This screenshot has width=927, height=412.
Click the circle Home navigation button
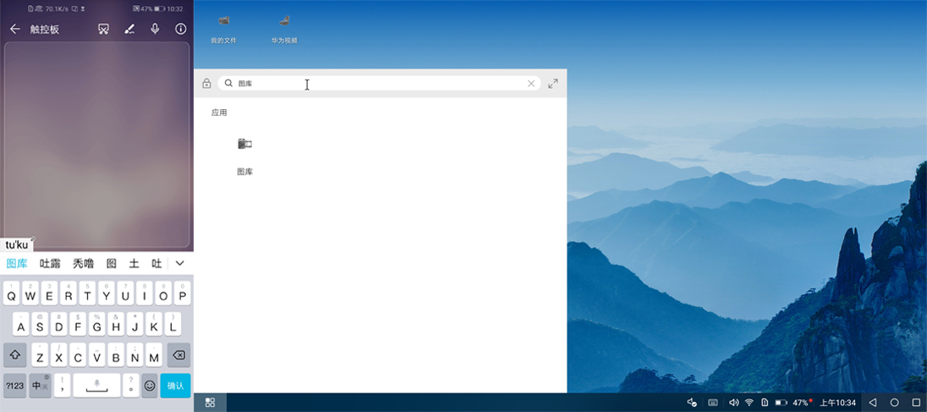895,403
